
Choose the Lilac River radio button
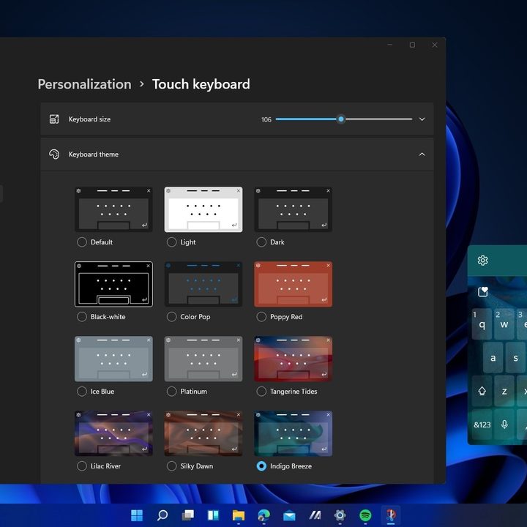click(82, 466)
